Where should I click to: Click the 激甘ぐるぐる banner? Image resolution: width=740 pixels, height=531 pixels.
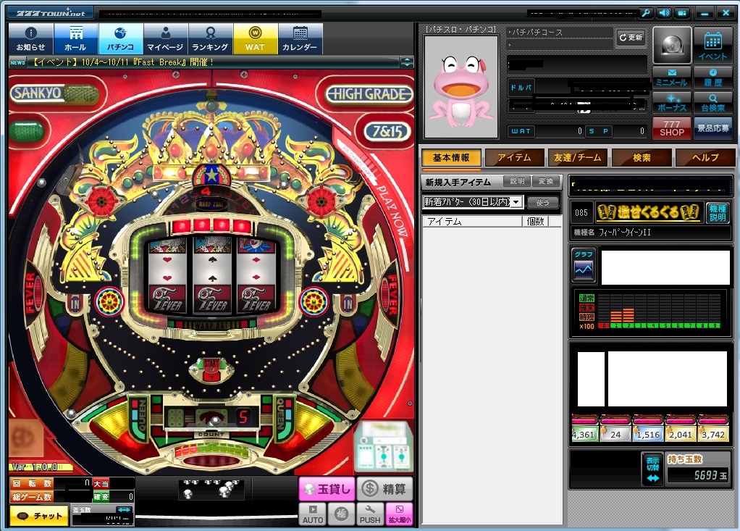647,213
